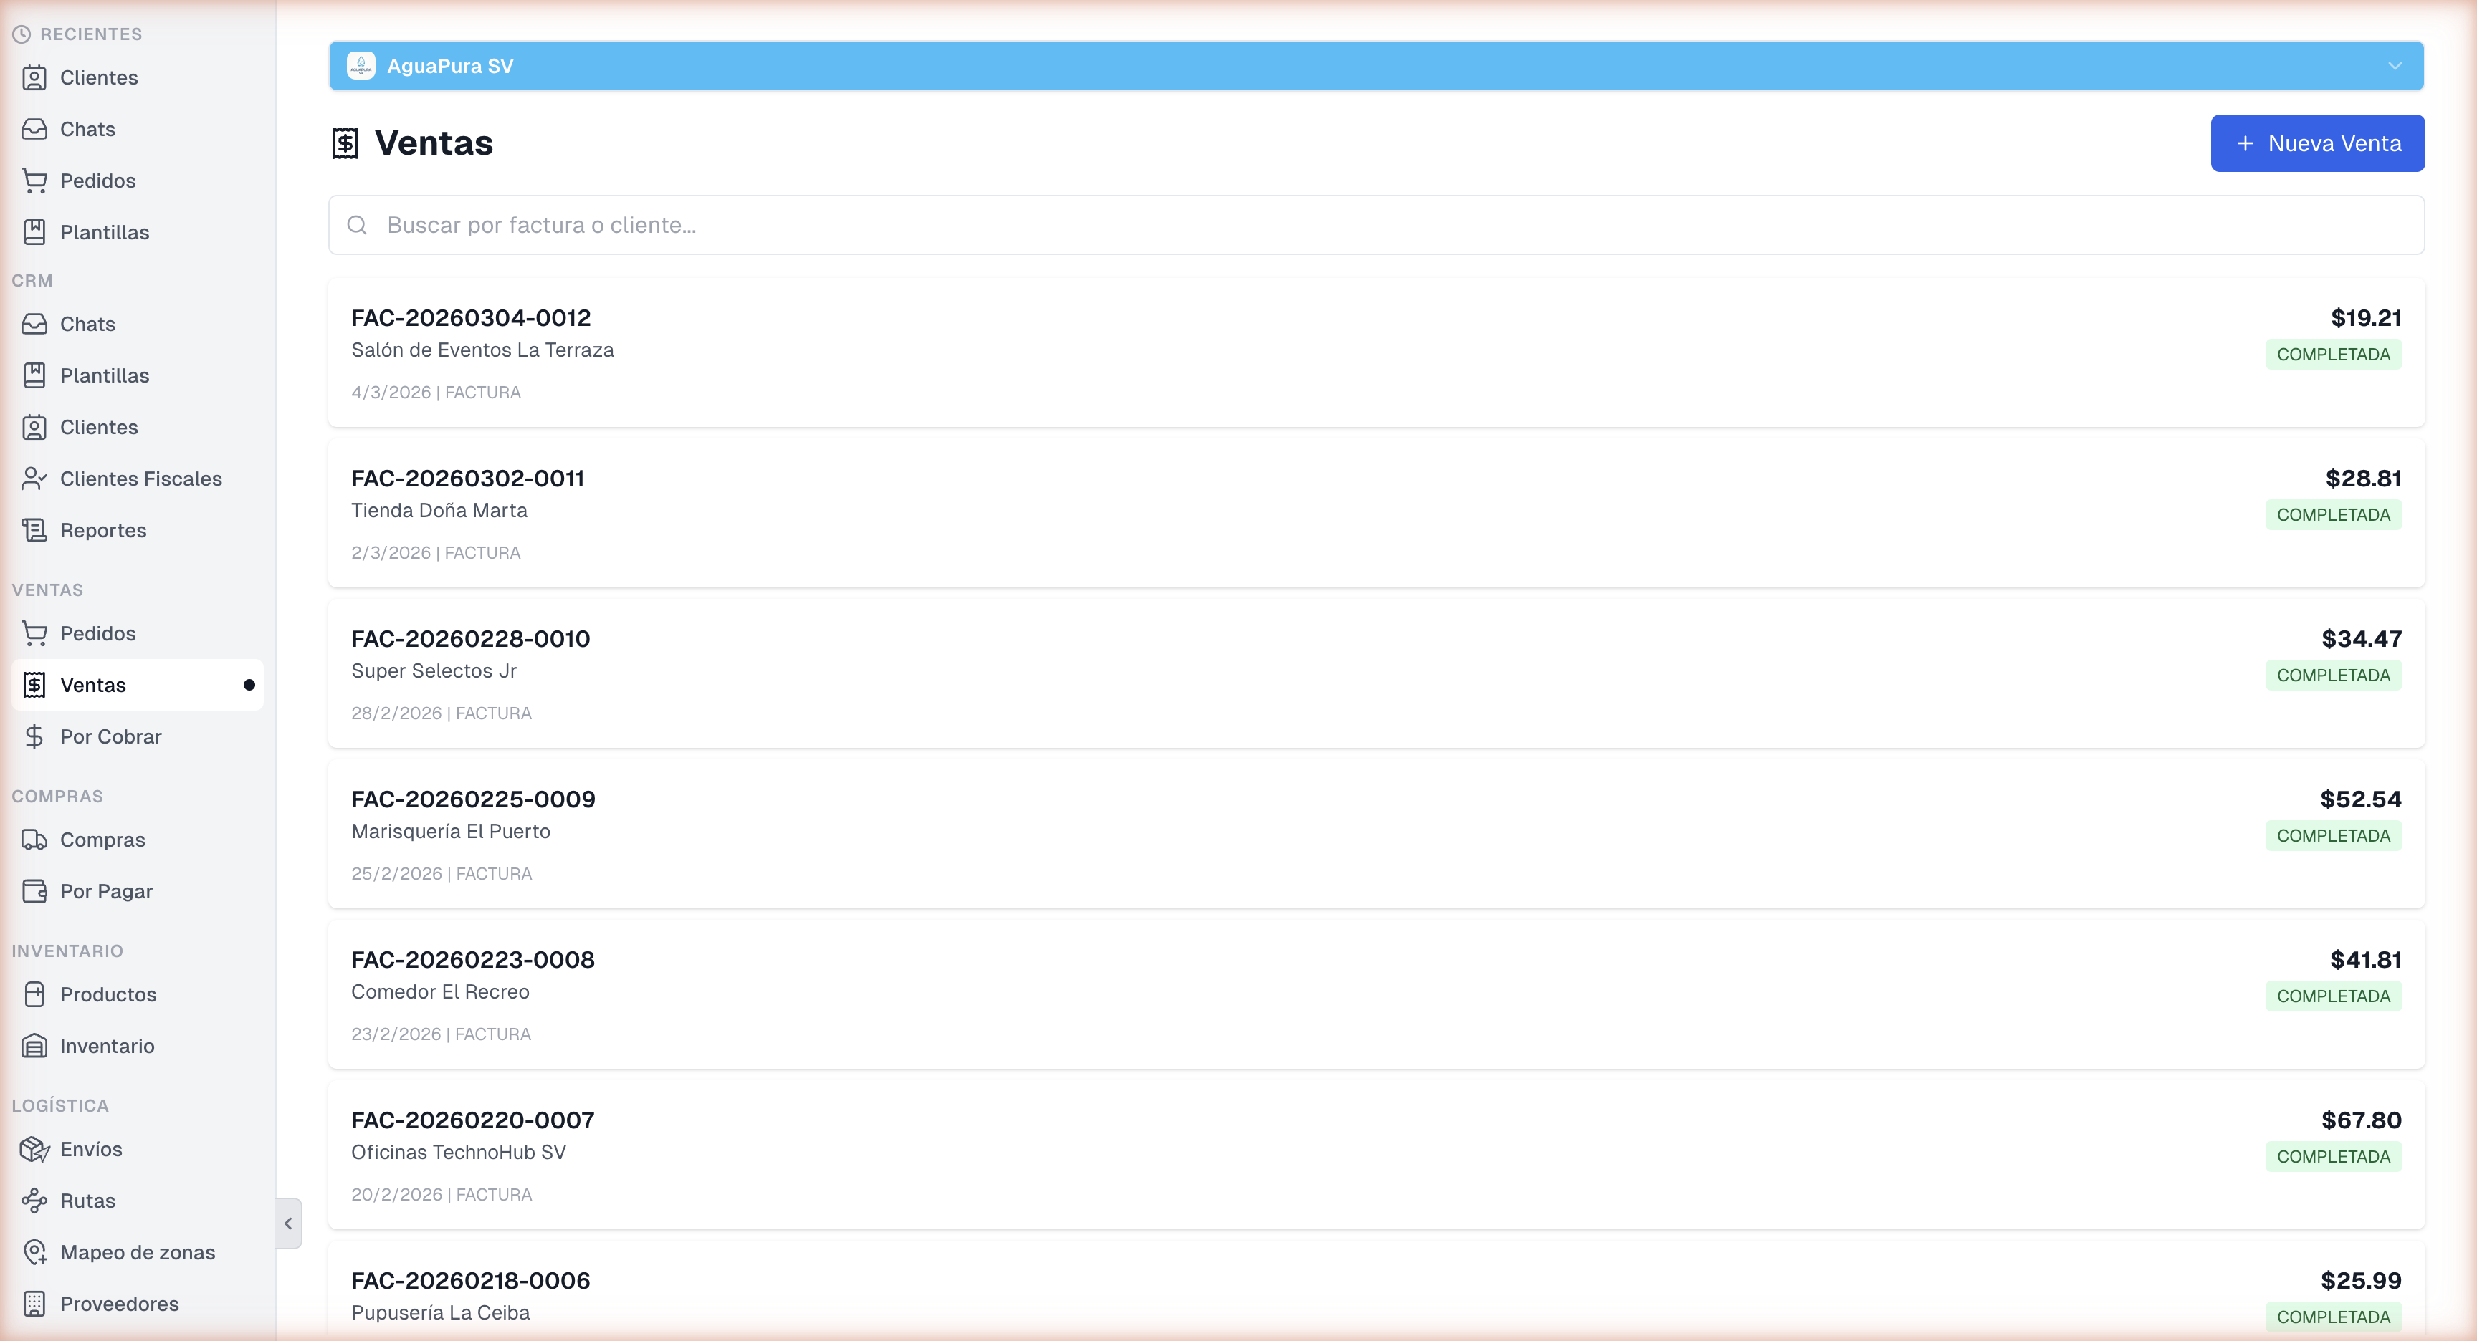Click the Mapeo de zonas pin icon
This screenshot has width=2477, height=1341.
tap(34, 1253)
